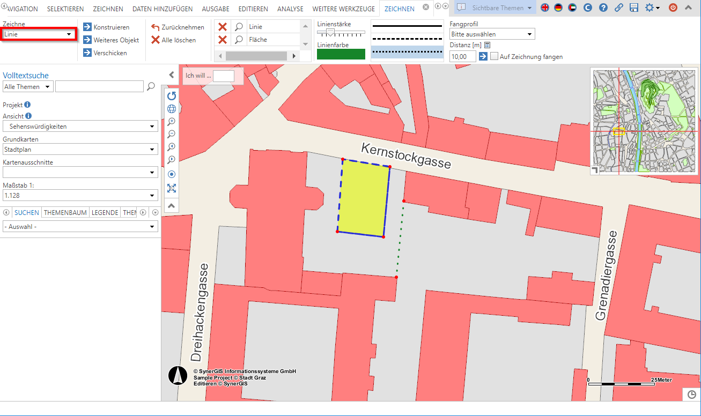Click the Konstruieren link
Viewport: 701px width, 416px height.
pos(111,27)
